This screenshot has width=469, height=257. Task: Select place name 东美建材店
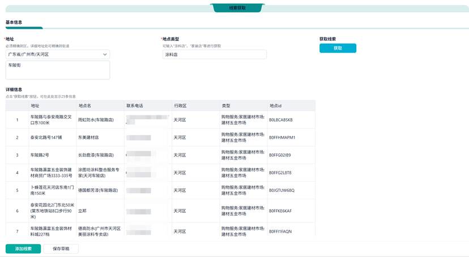point(88,138)
